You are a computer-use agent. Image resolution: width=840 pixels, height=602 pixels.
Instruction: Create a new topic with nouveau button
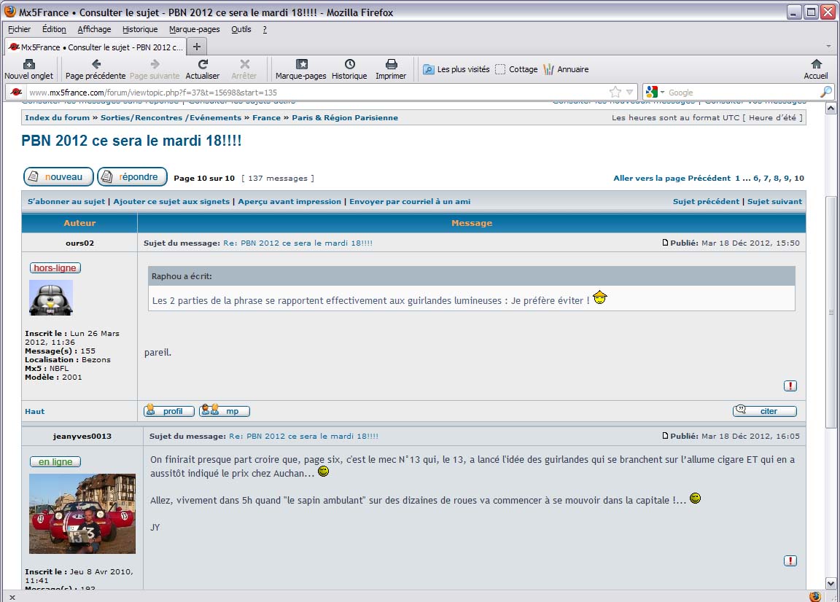58,177
